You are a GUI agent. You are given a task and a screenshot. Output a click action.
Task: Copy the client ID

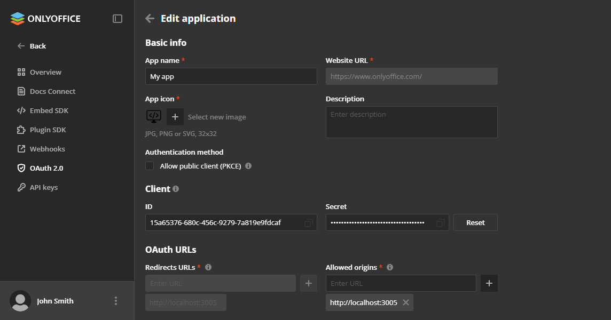[308, 223]
